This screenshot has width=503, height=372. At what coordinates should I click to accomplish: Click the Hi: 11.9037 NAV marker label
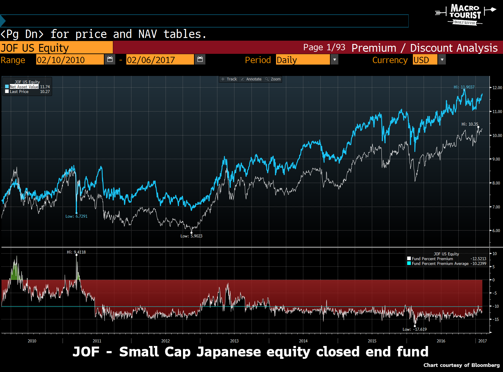464,87
